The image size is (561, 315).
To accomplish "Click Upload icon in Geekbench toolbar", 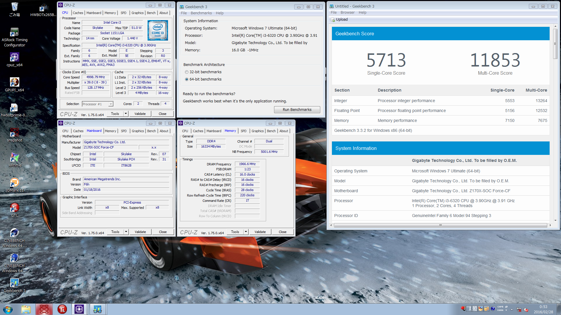I will pos(333,20).
